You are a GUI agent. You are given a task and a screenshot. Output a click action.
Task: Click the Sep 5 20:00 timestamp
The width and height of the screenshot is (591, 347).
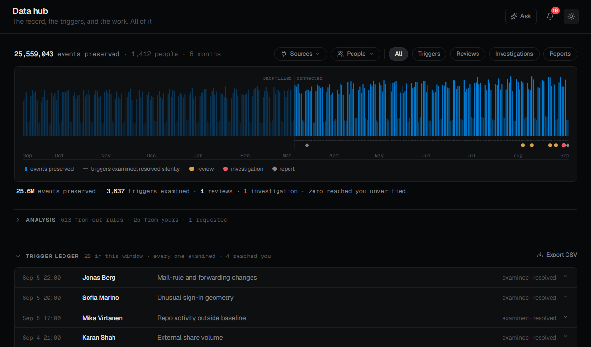[x=42, y=298]
